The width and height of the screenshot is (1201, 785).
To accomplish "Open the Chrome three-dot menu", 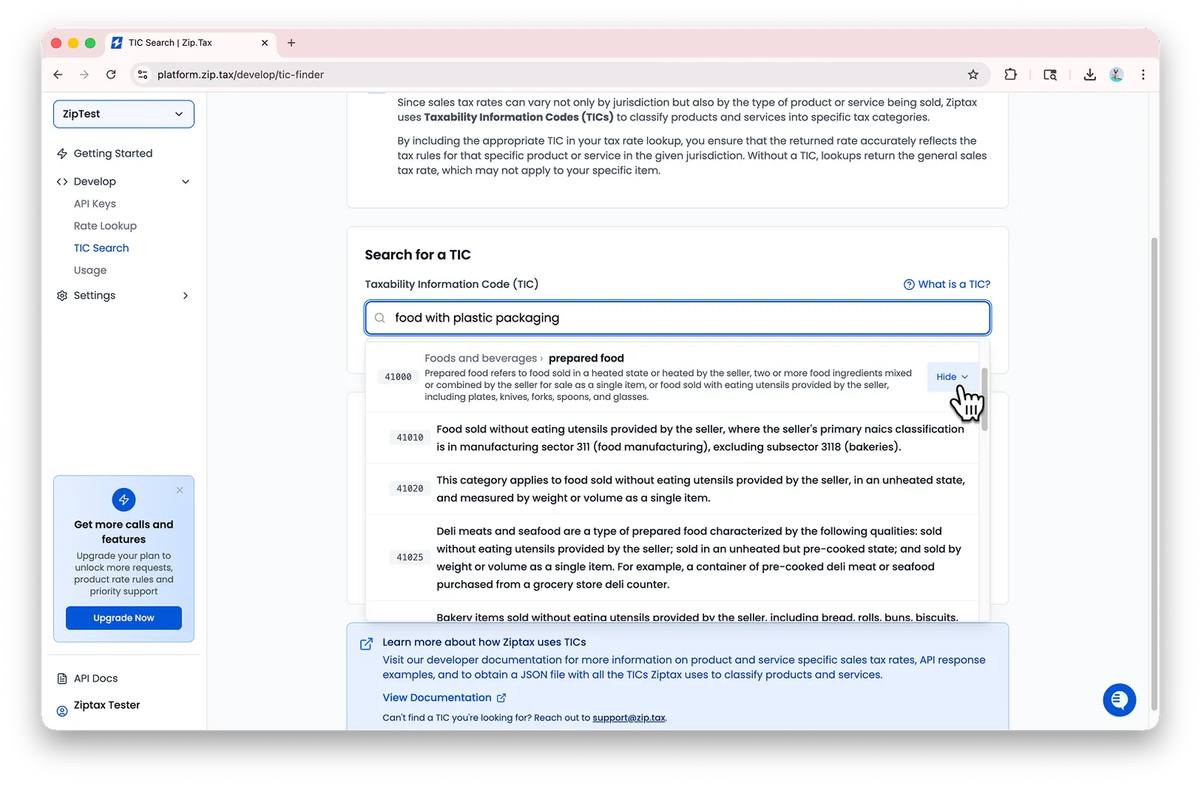I will point(1143,74).
